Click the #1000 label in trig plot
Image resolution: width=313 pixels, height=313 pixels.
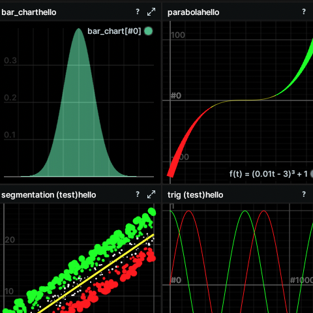[302, 280]
